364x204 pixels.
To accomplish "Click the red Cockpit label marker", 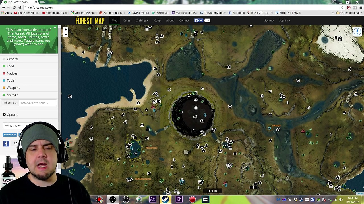I will coord(276,126).
